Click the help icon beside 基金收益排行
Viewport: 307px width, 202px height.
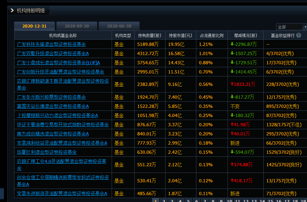tap(298, 35)
